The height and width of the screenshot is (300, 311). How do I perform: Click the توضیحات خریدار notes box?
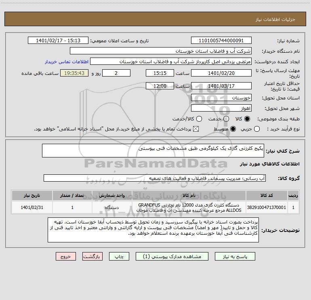(153, 230)
